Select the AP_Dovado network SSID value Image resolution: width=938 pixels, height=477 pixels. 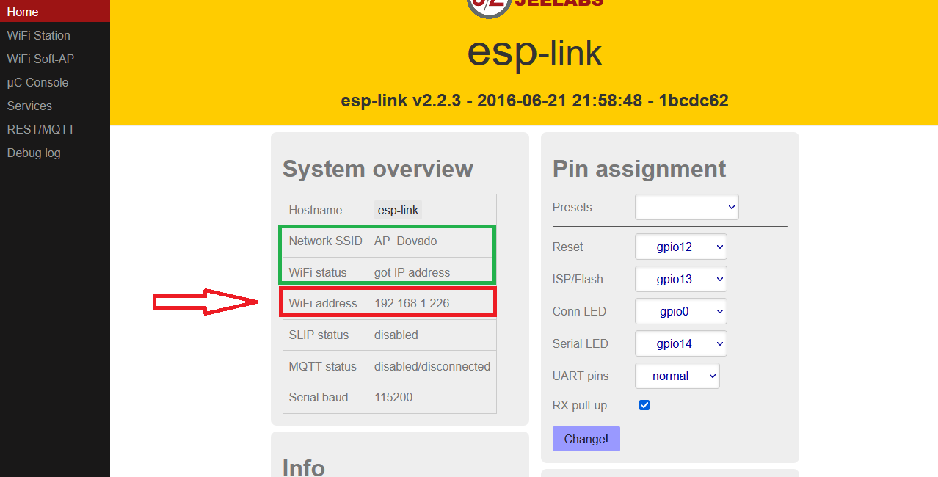coord(406,241)
